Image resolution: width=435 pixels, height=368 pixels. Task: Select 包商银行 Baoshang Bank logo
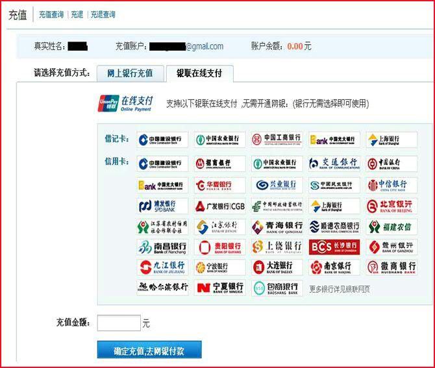click(x=277, y=288)
